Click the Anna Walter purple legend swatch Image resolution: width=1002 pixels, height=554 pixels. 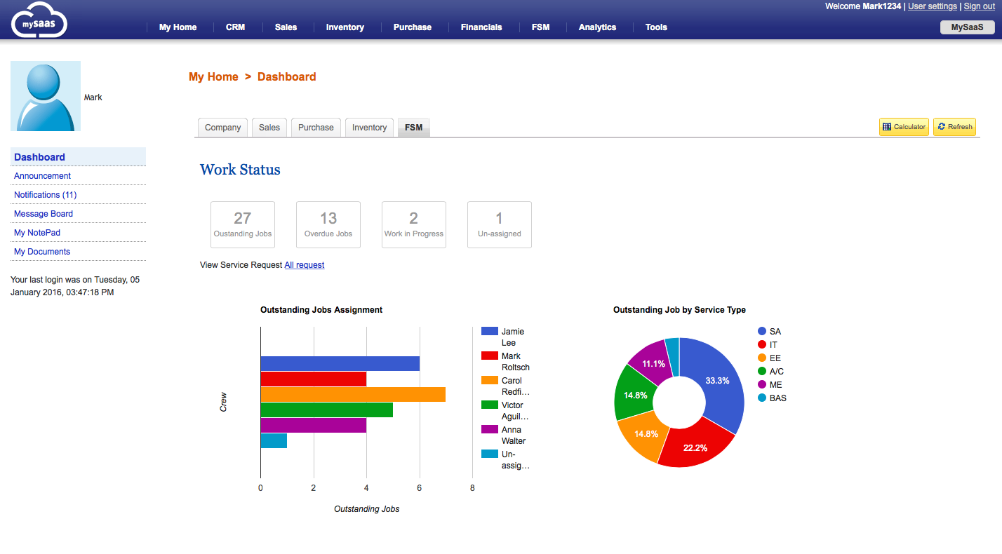[x=490, y=430]
